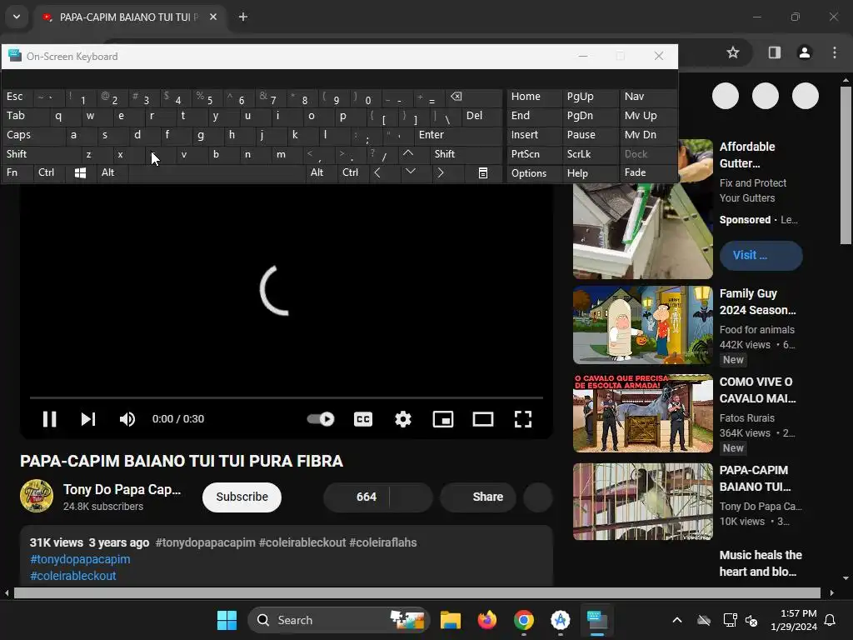Viewport: 853px width, 640px height.
Task: Subscribe to Tony Do Papa Capim channel
Action: (242, 497)
